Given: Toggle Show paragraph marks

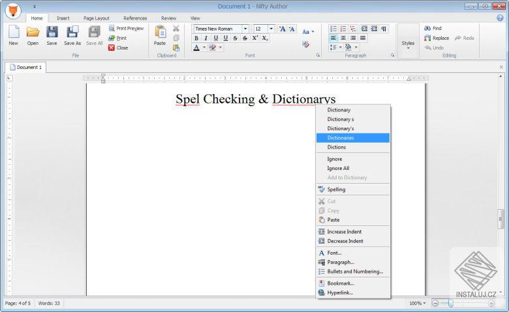Looking at the screenshot, I should coord(384,29).
